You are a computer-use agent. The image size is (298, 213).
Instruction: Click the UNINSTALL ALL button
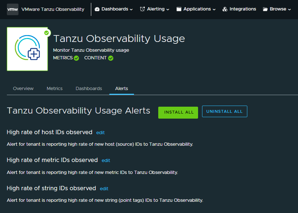[224, 111]
